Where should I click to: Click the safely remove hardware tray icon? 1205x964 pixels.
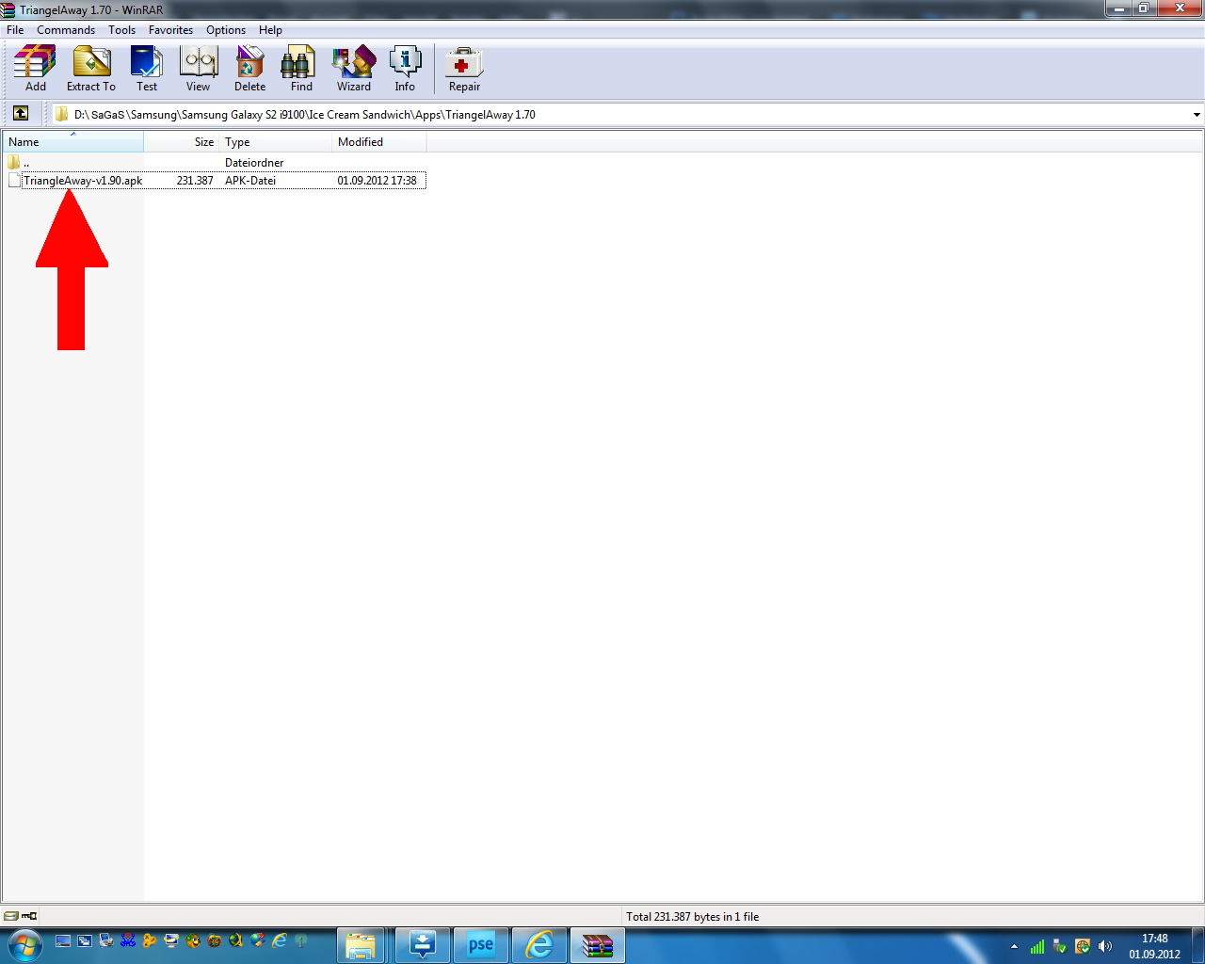pyautogui.click(x=1060, y=946)
